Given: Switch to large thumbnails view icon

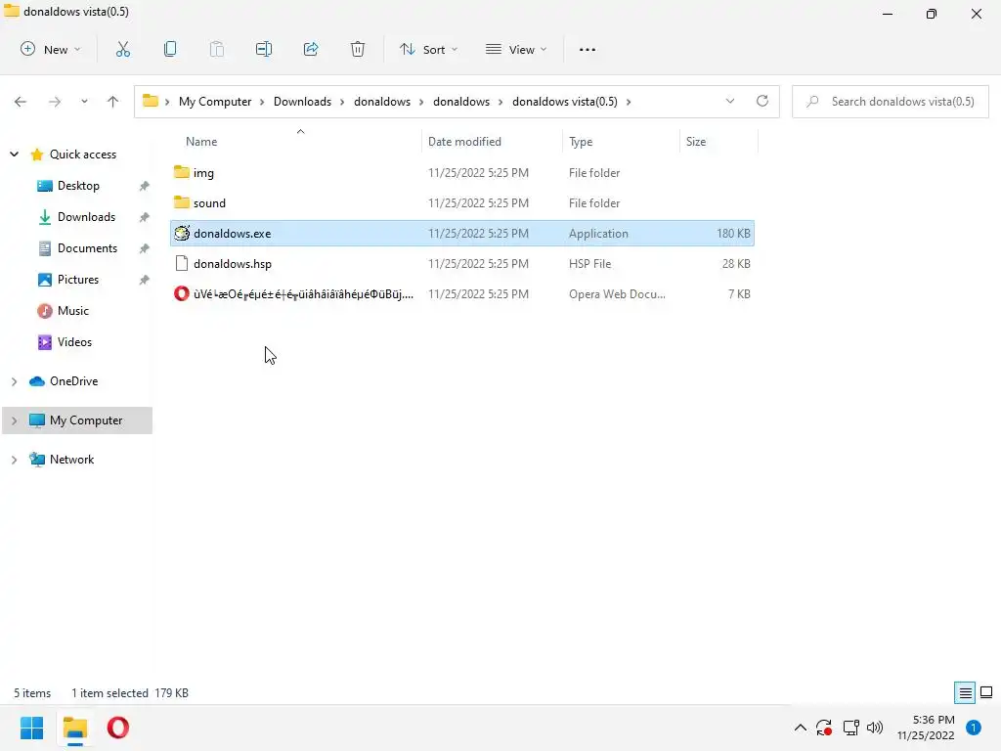Looking at the screenshot, I should tap(986, 693).
